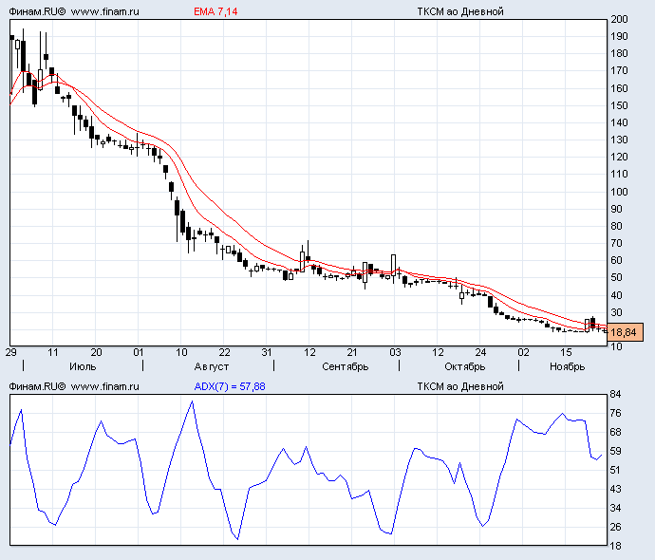This screenshot has width=655, height=560.
Task: Open www.finam.ru link above the ADX panel
Action: point(105,386)
